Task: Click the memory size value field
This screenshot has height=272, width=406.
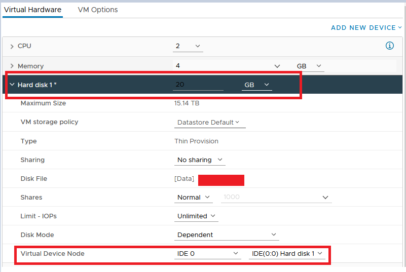Action: point(223,66)
